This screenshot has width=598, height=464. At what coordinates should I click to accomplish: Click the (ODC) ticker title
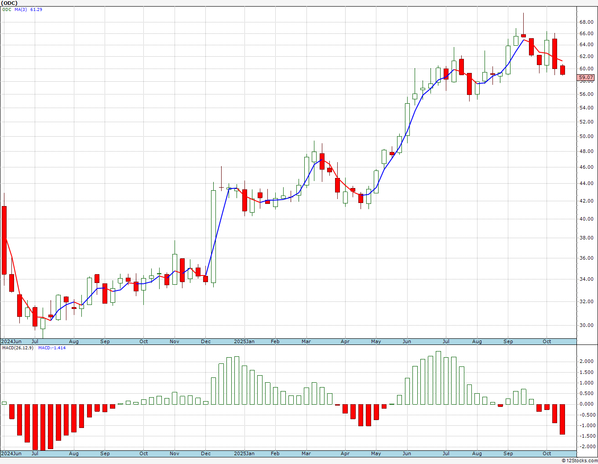9,3
